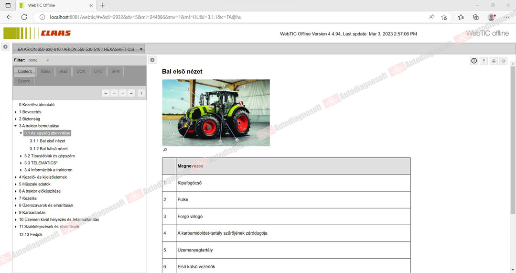Viewport: 516px width, 273px height.
Task: Click the information circle icon top right
Action: pyautogui.click(x=474, y=61)
